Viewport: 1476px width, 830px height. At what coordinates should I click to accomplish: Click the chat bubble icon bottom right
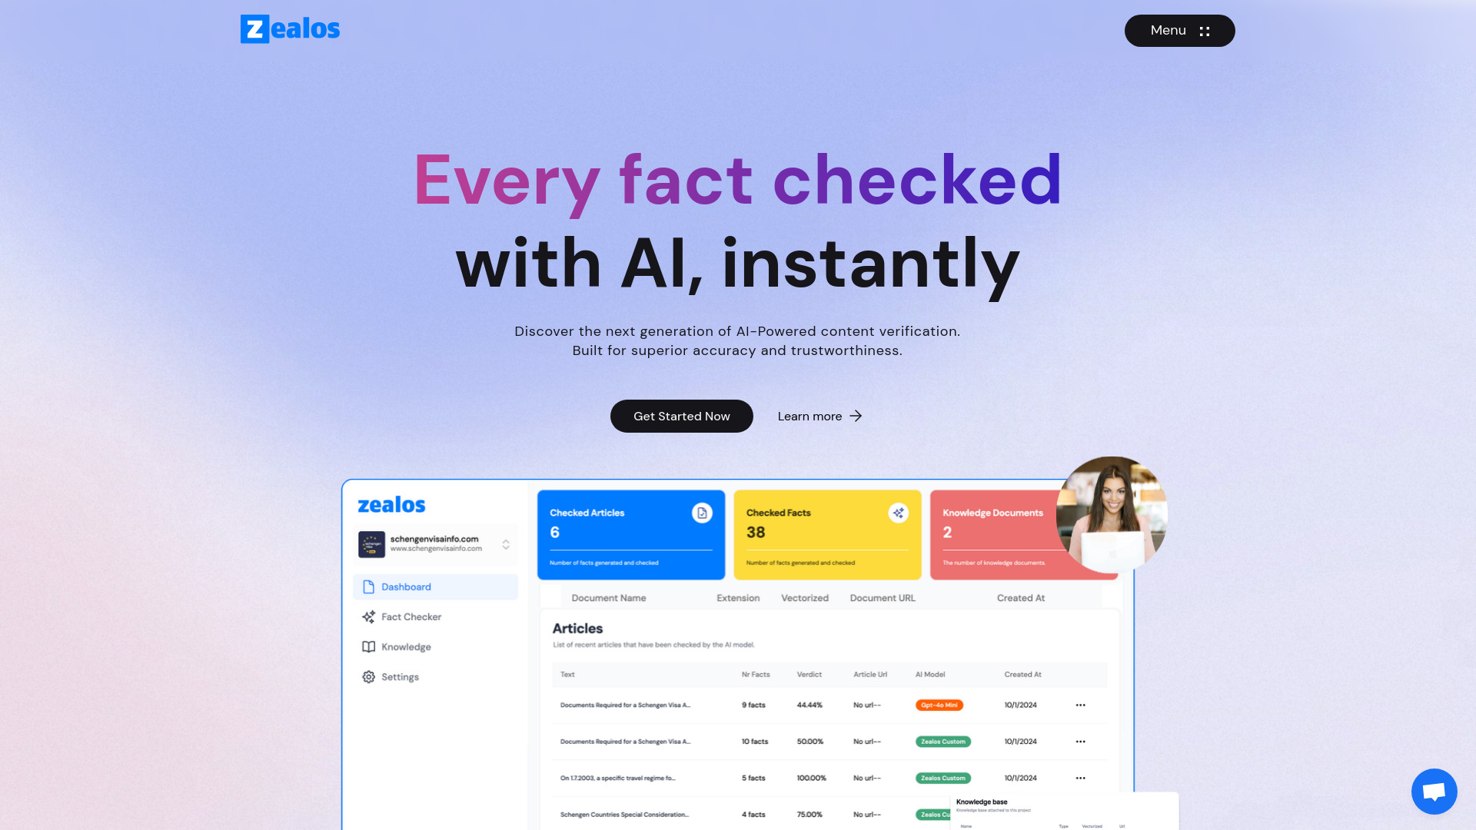[x=1434, y=791]
